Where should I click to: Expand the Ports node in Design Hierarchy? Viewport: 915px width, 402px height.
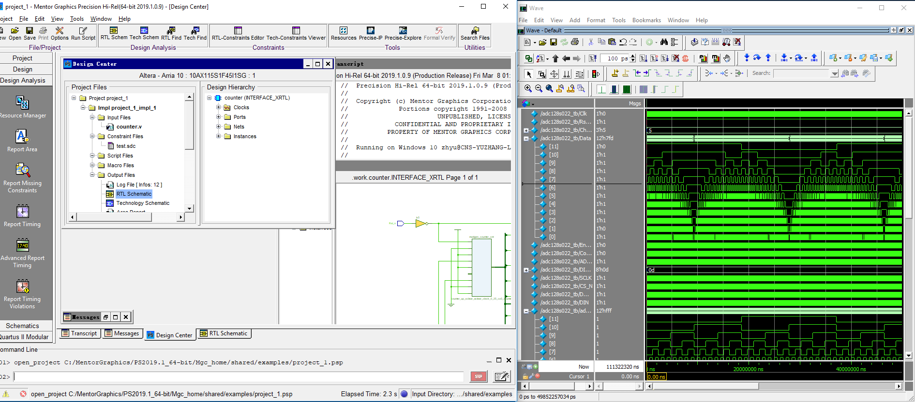pyautogui.click(x=218, y=117)
